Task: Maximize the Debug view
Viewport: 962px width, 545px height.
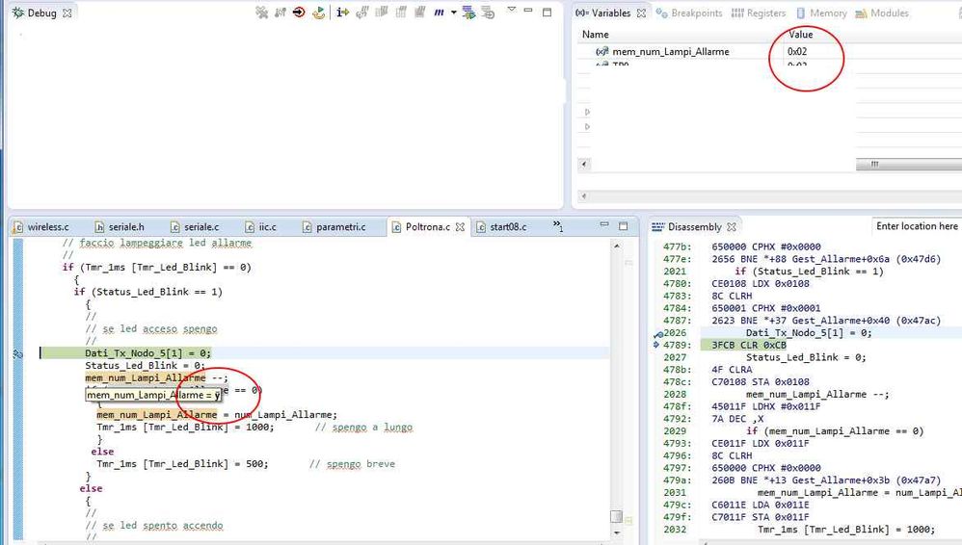Action: [x=548, y=12]
